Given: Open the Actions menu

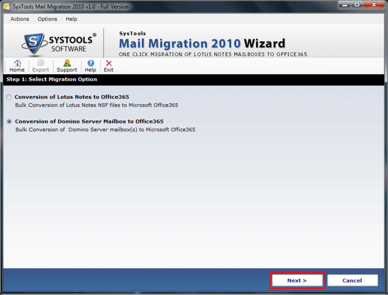Looking at the screenshot, I should 19,19.
